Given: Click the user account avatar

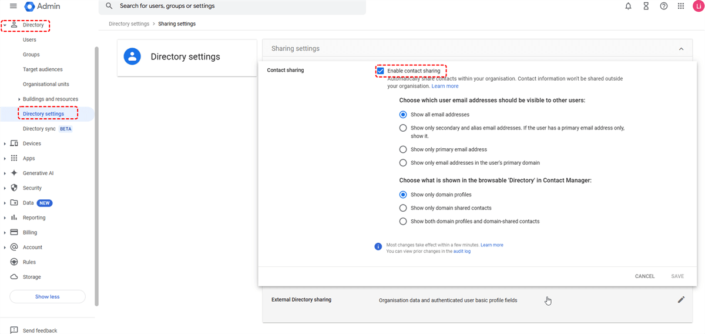Looking at the screenshot, I should coord(698,6).
